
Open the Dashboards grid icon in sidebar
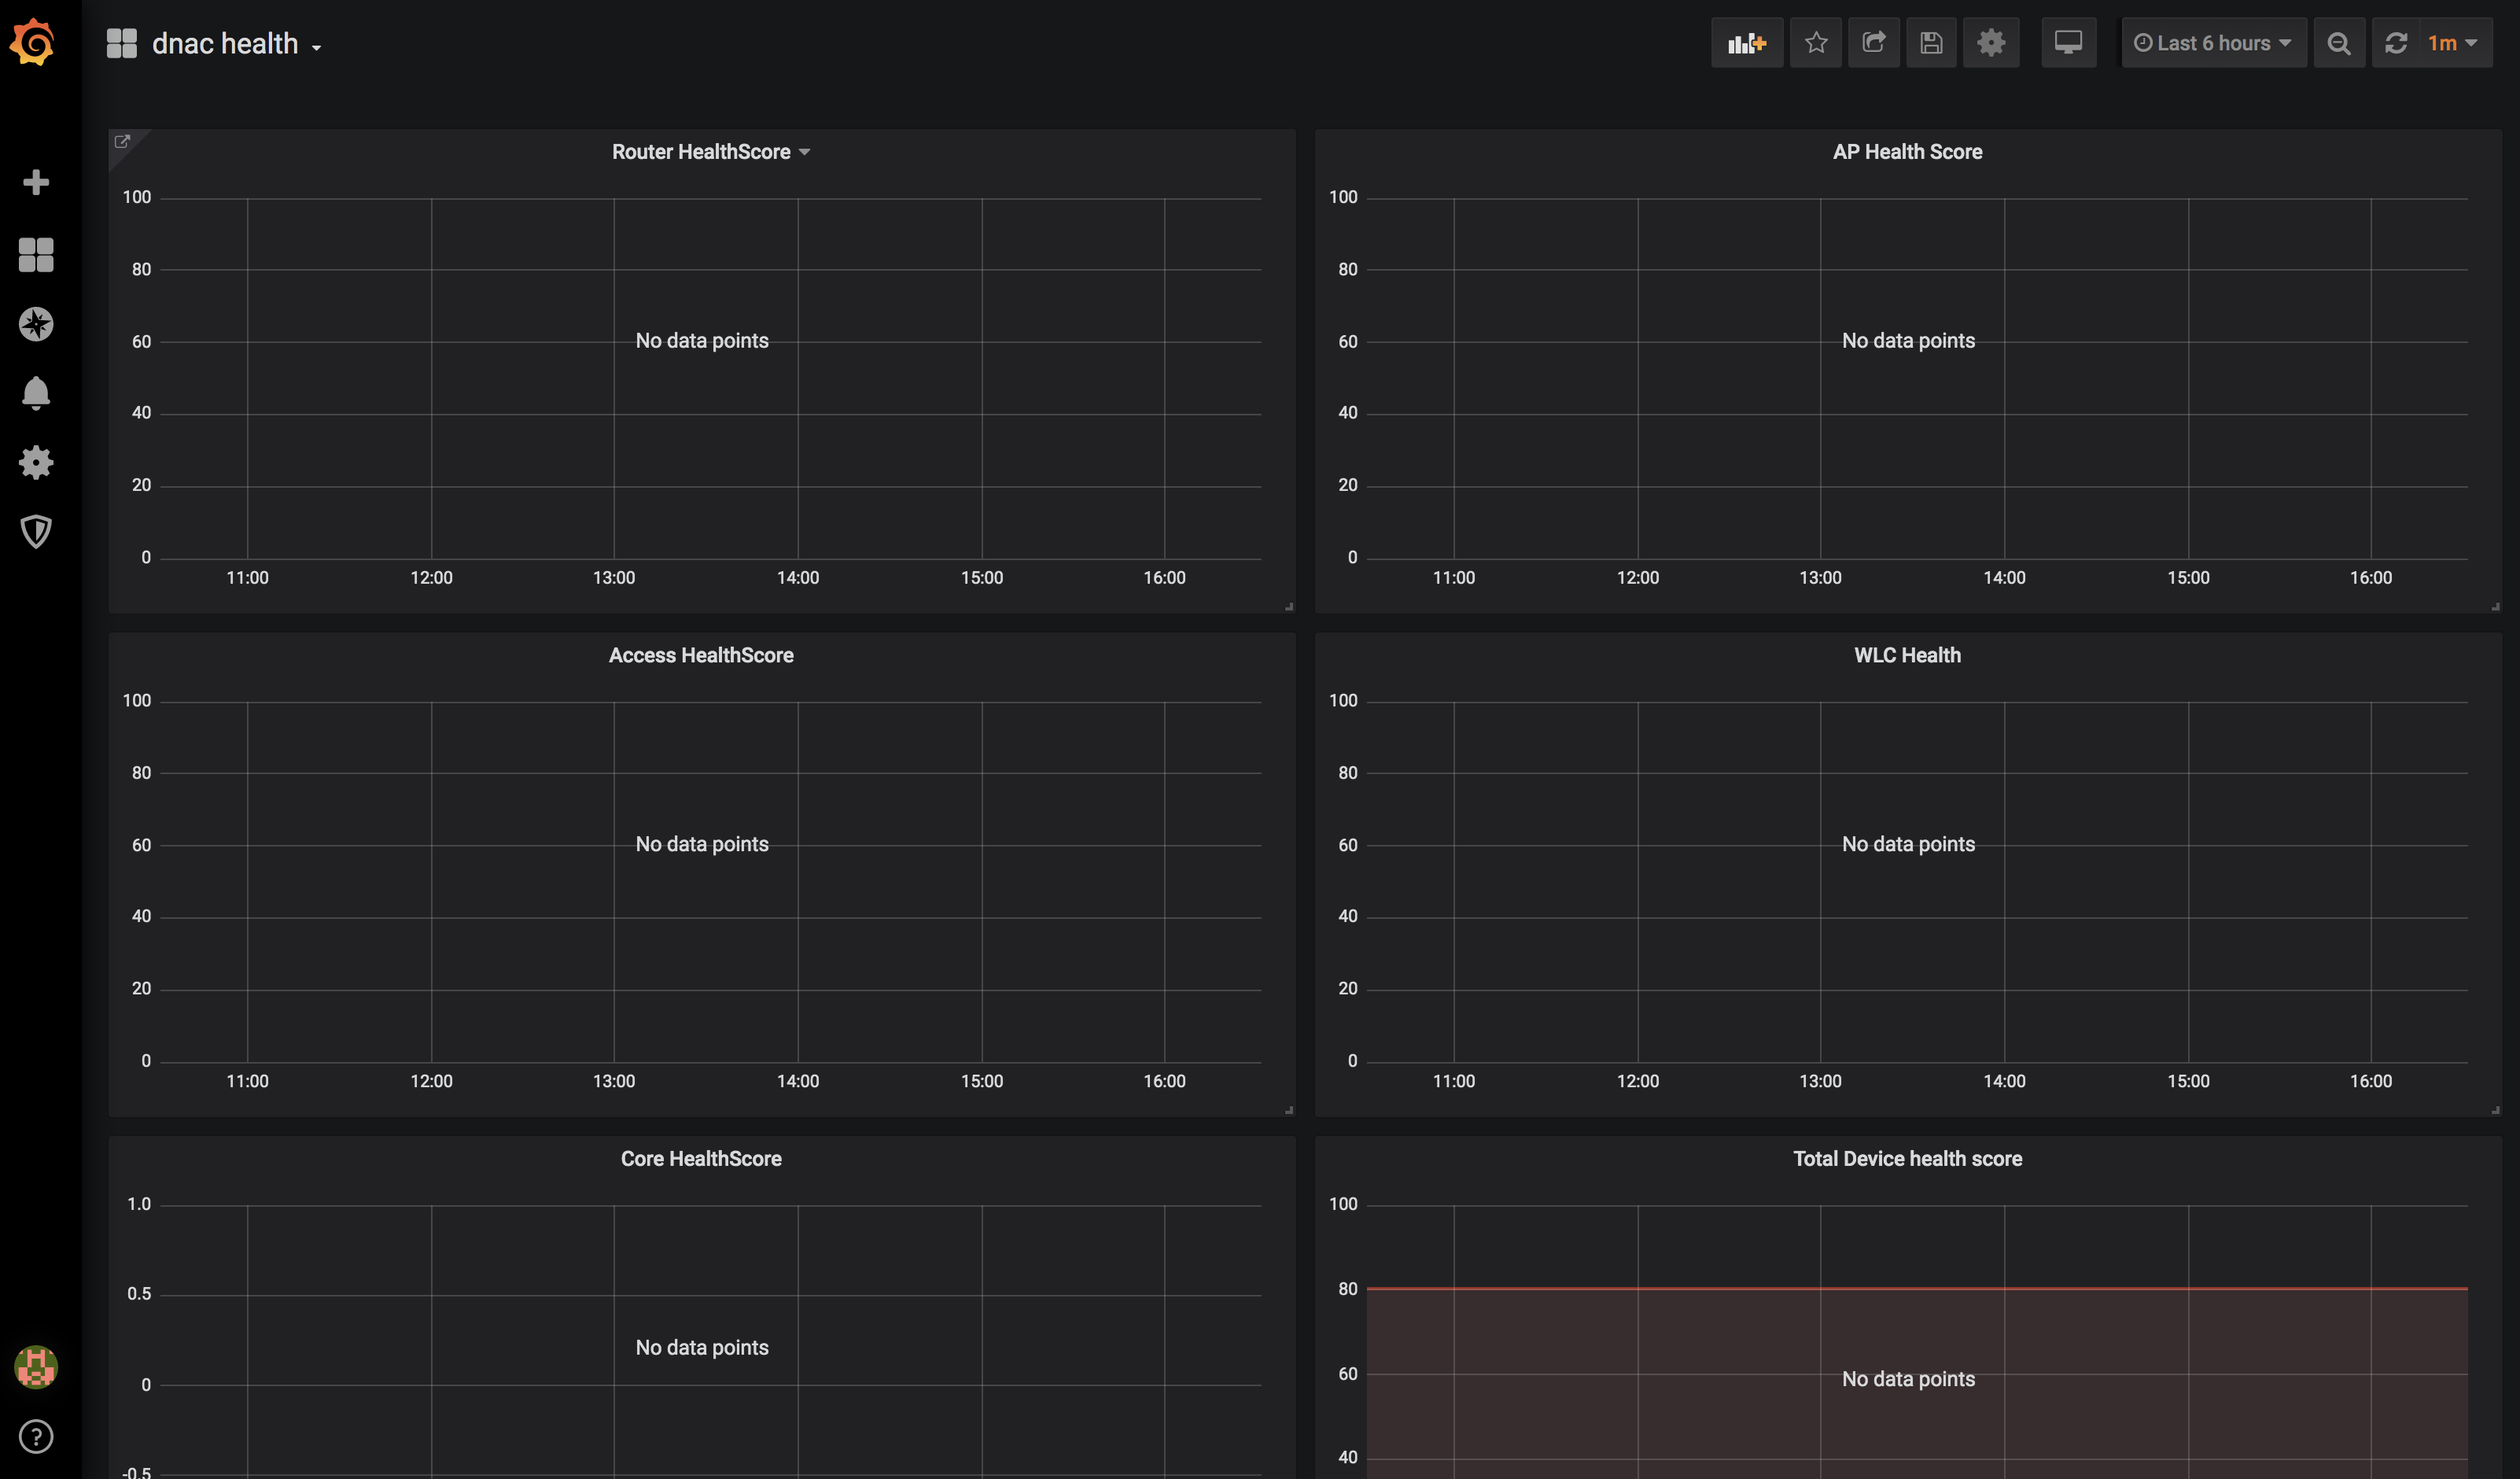click(x=36, y=254)
